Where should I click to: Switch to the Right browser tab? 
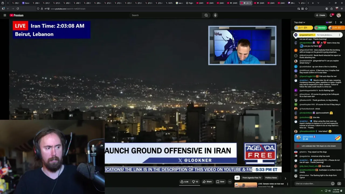point(189,3)
